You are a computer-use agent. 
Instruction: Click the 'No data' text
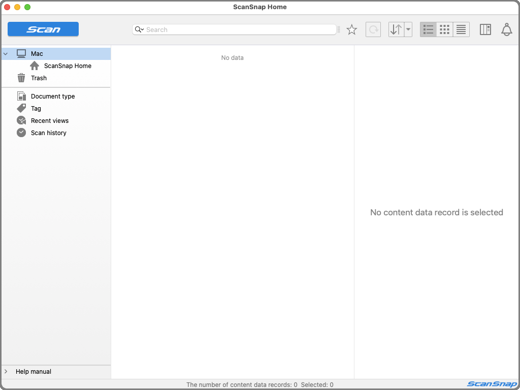(232, 58)
